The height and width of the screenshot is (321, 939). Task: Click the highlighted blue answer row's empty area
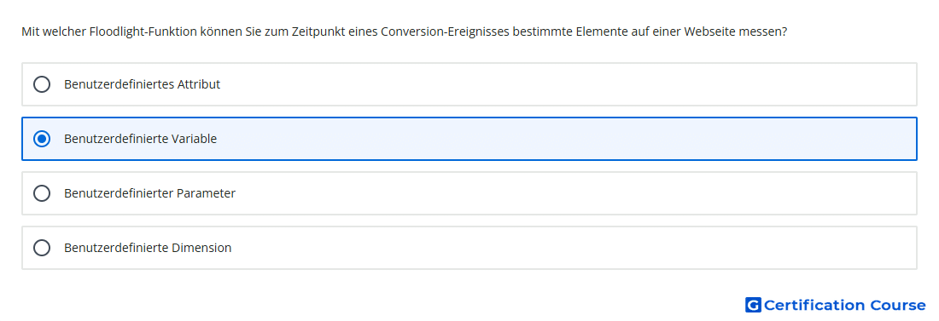point(563,139)
